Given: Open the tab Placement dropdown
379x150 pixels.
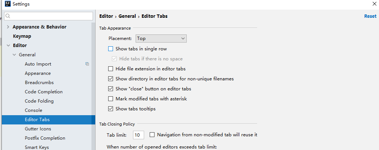Looking at the screenshot, I should point(161,39).
